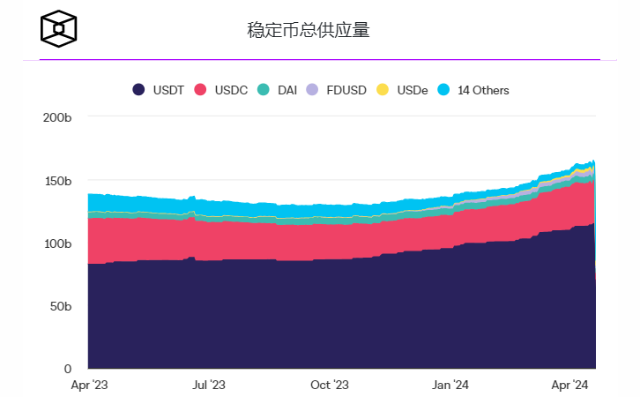Screen dimensions: 640x397
Task: Select the USDe legend label
Action: (x=413, y=90)
